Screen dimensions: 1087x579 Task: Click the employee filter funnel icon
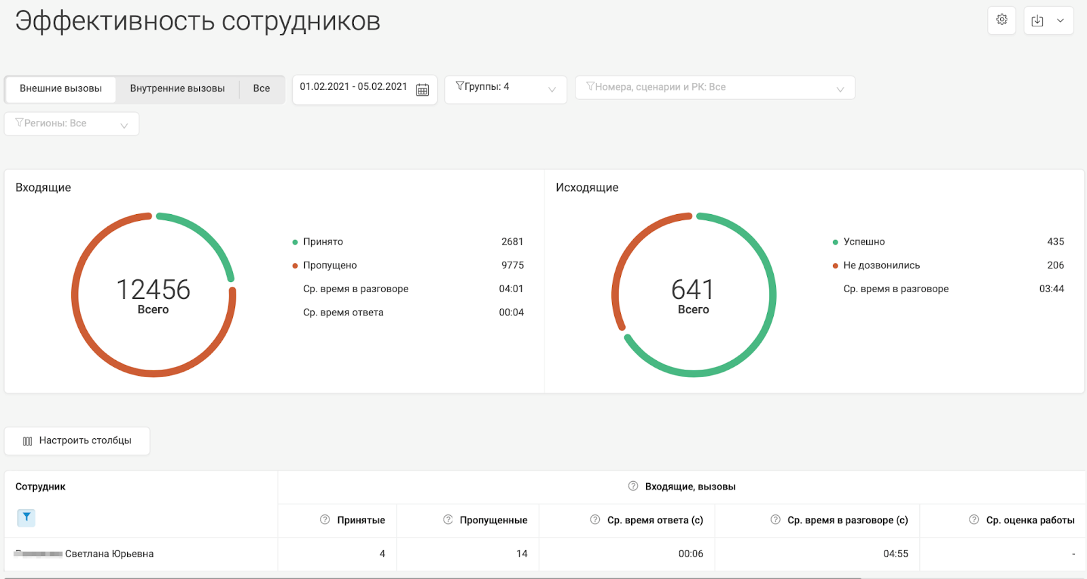(x=26, y=517)
